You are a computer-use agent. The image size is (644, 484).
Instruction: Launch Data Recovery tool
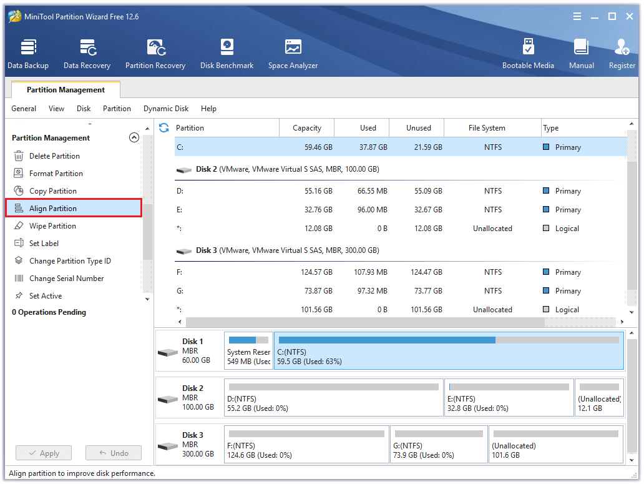(87, 54)
